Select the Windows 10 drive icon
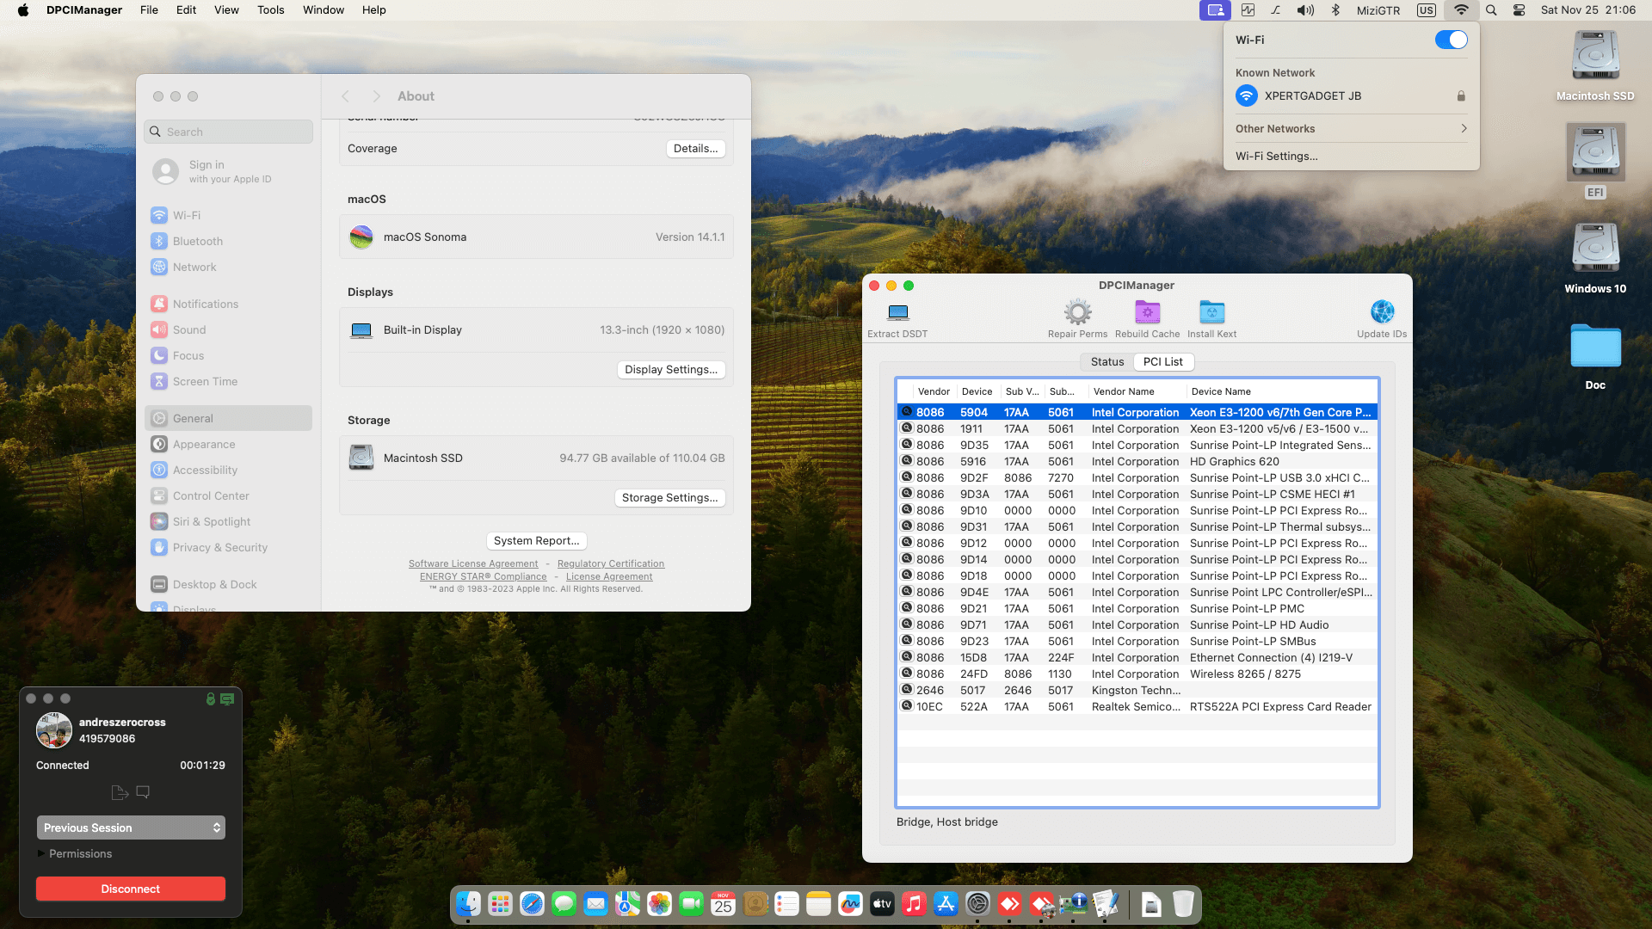Screen dimensions: 1652x929 point(1595,249)
